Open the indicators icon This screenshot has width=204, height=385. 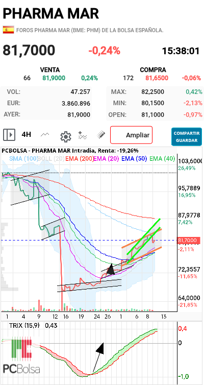tap(83, 135)
